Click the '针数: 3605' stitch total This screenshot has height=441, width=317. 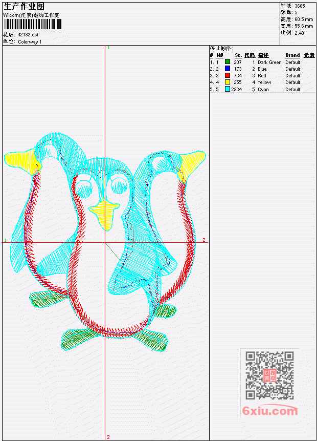click(292, 6)
